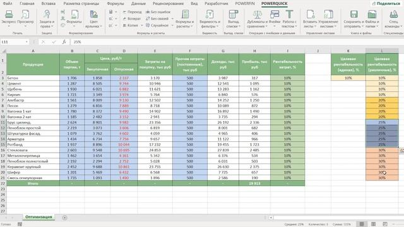Click the Спец. команды icon
Image resolution: width=404 pixels, height=227 pixels.
point(393,15)
